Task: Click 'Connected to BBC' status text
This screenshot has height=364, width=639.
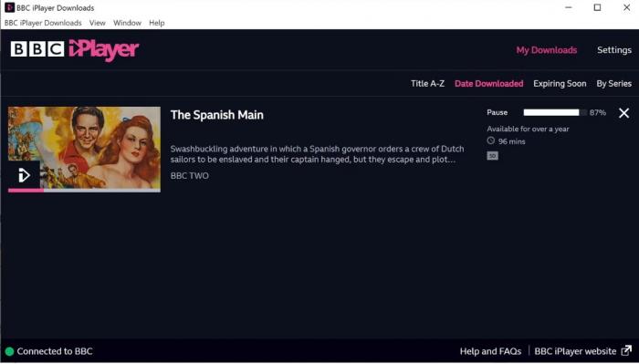Action: point(55,351)
